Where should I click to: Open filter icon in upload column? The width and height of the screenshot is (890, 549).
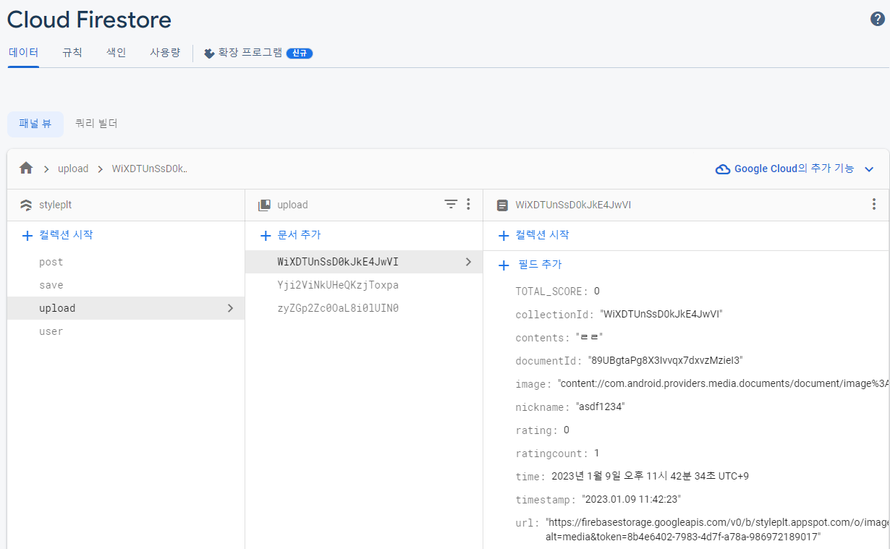pyautogui.click(x=451, y=205)
